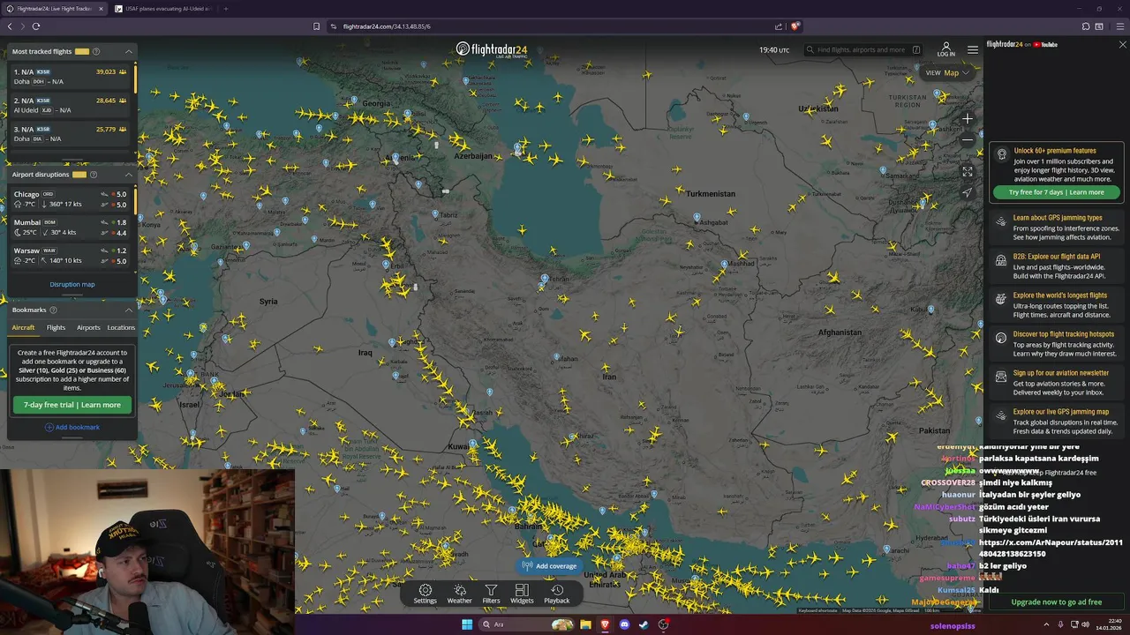Click the 7-day free trial button
This screenshot has height=635, width=1130.
click(x=72, y=405)
